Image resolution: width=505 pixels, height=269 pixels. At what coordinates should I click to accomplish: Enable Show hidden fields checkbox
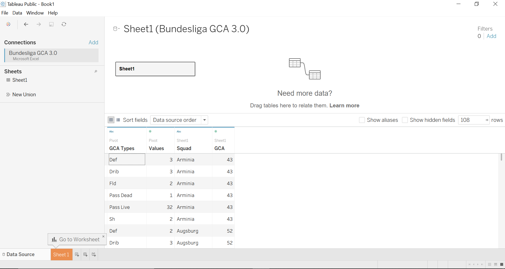tap(405, 120)
